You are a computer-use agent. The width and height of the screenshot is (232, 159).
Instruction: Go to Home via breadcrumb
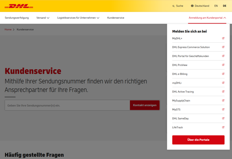(x=8, y=29)
